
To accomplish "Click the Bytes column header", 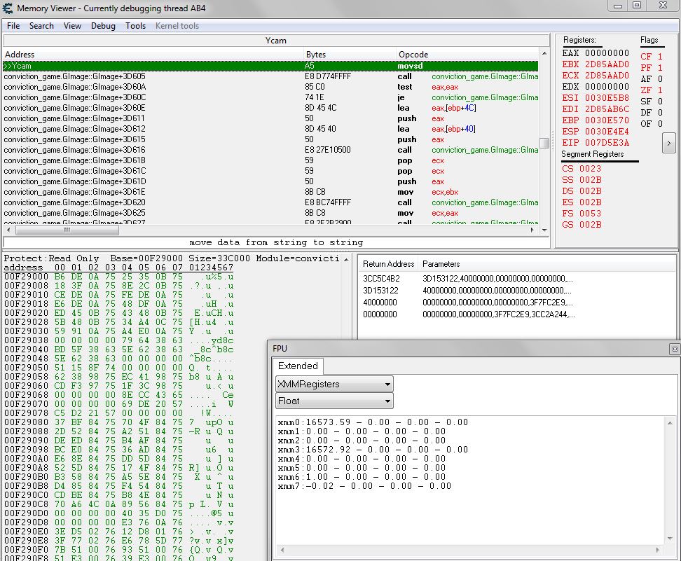I will pos(314,54).
